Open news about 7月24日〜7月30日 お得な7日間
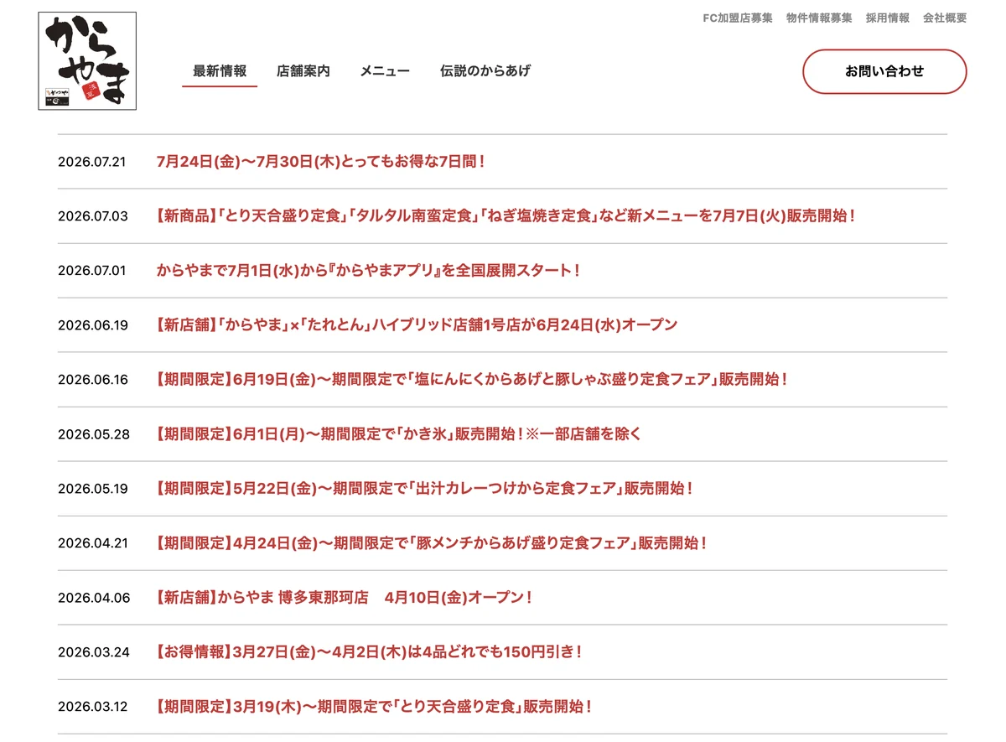1006x742 pixels. tap(321, 161)
